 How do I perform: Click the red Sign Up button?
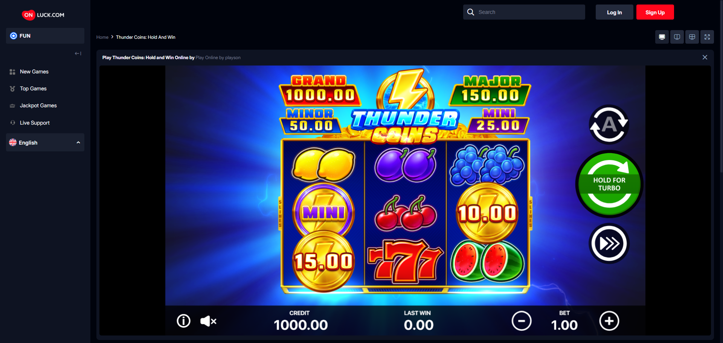655,12
